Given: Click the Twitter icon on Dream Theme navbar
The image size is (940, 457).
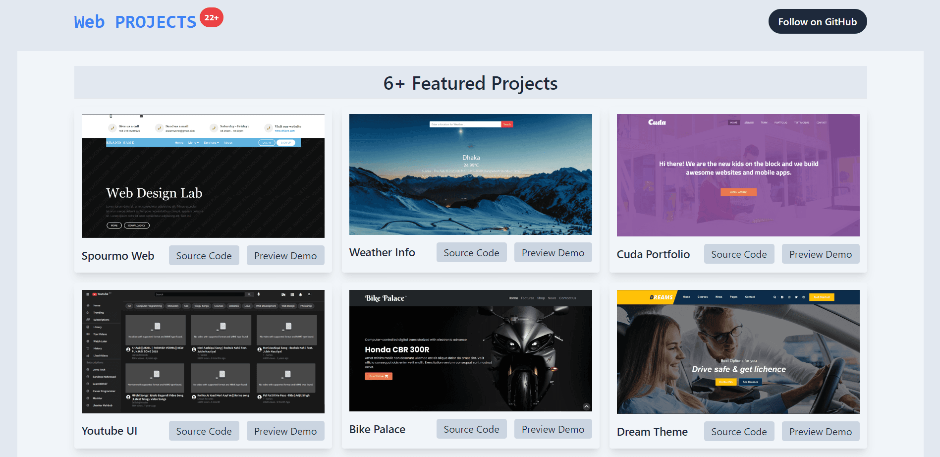Looking at the screenshot, I should (796, 297).
